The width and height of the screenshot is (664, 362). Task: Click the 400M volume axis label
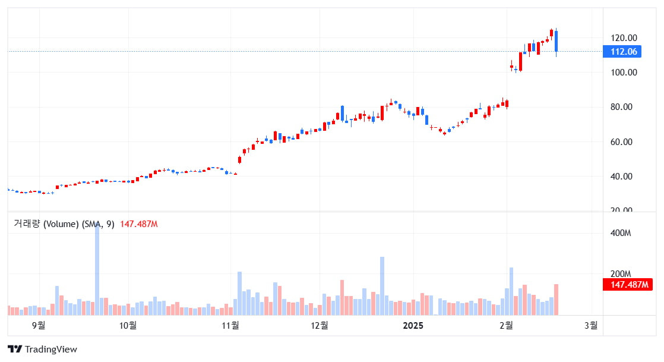point(621,233)
